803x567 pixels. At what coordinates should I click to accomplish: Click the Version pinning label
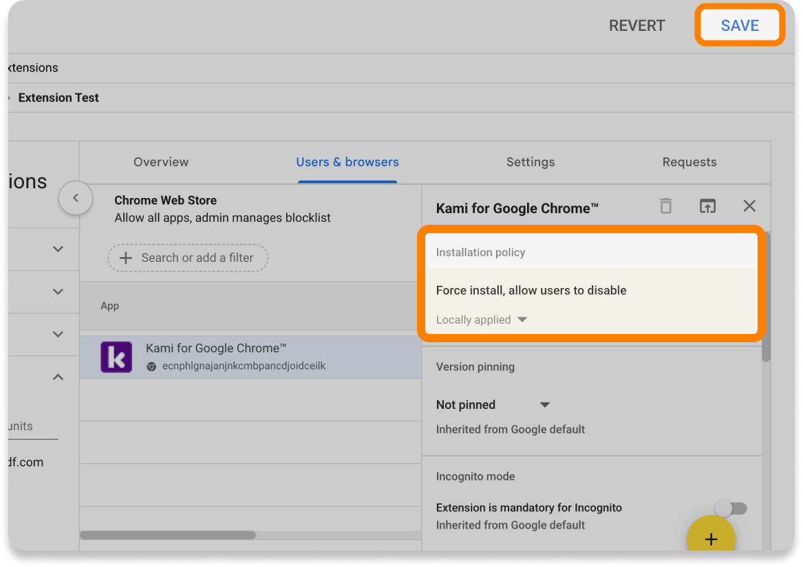click(x=475, y=367)
